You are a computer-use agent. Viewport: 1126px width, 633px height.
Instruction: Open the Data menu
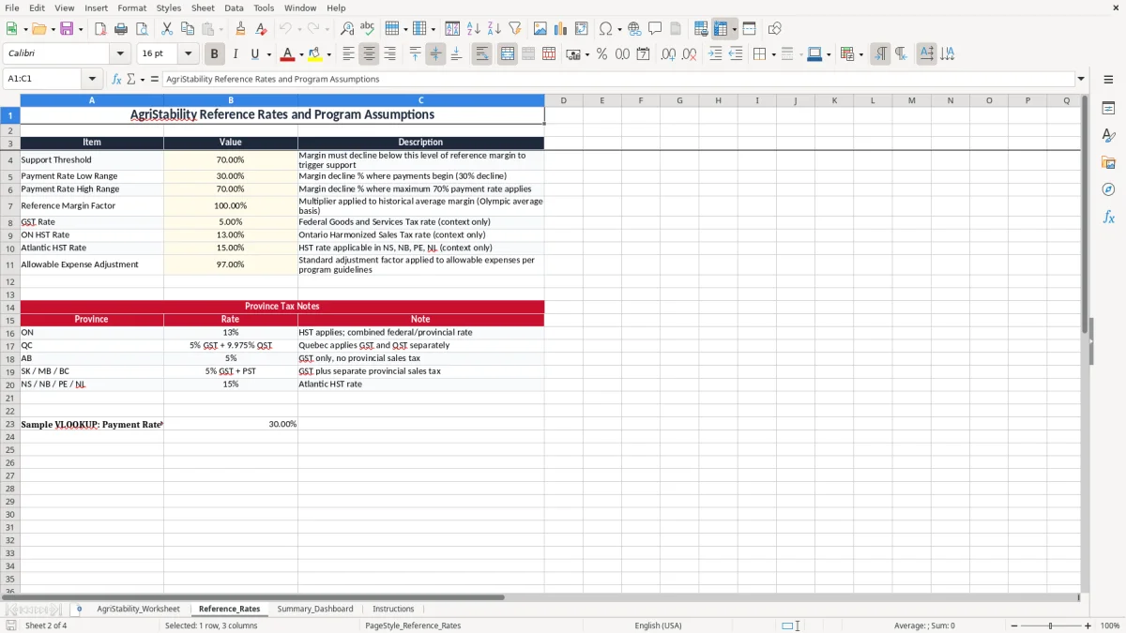click(235, 8)
